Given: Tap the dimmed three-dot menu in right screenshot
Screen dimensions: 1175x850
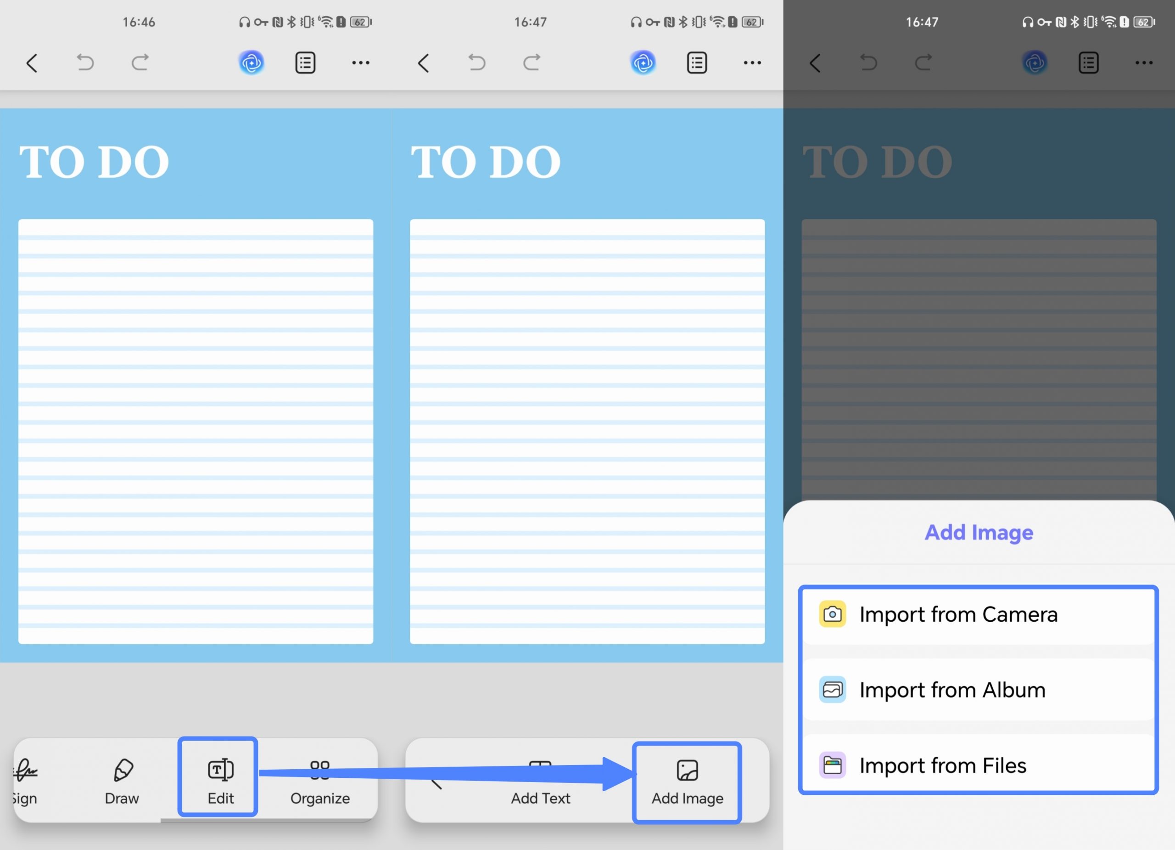Looking at the screenshot, I should point(1144,63).
